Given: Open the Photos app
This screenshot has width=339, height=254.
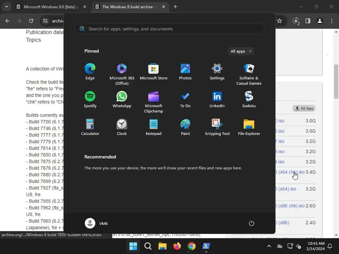Looking at the screenshot, I should [185, 72].
